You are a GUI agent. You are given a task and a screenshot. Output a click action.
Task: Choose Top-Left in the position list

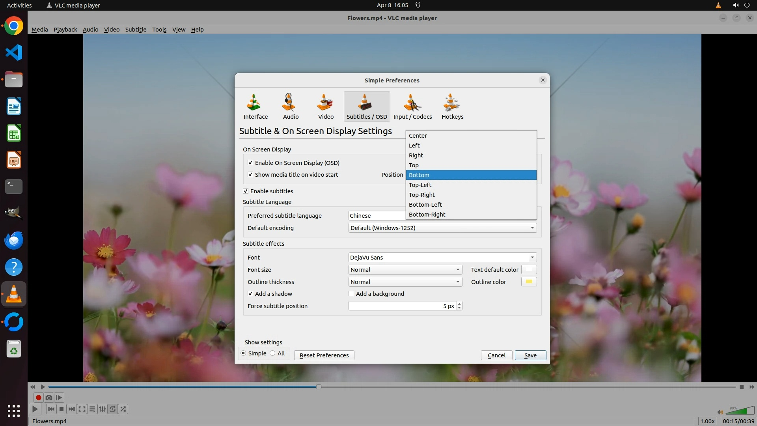pos(420,185)
